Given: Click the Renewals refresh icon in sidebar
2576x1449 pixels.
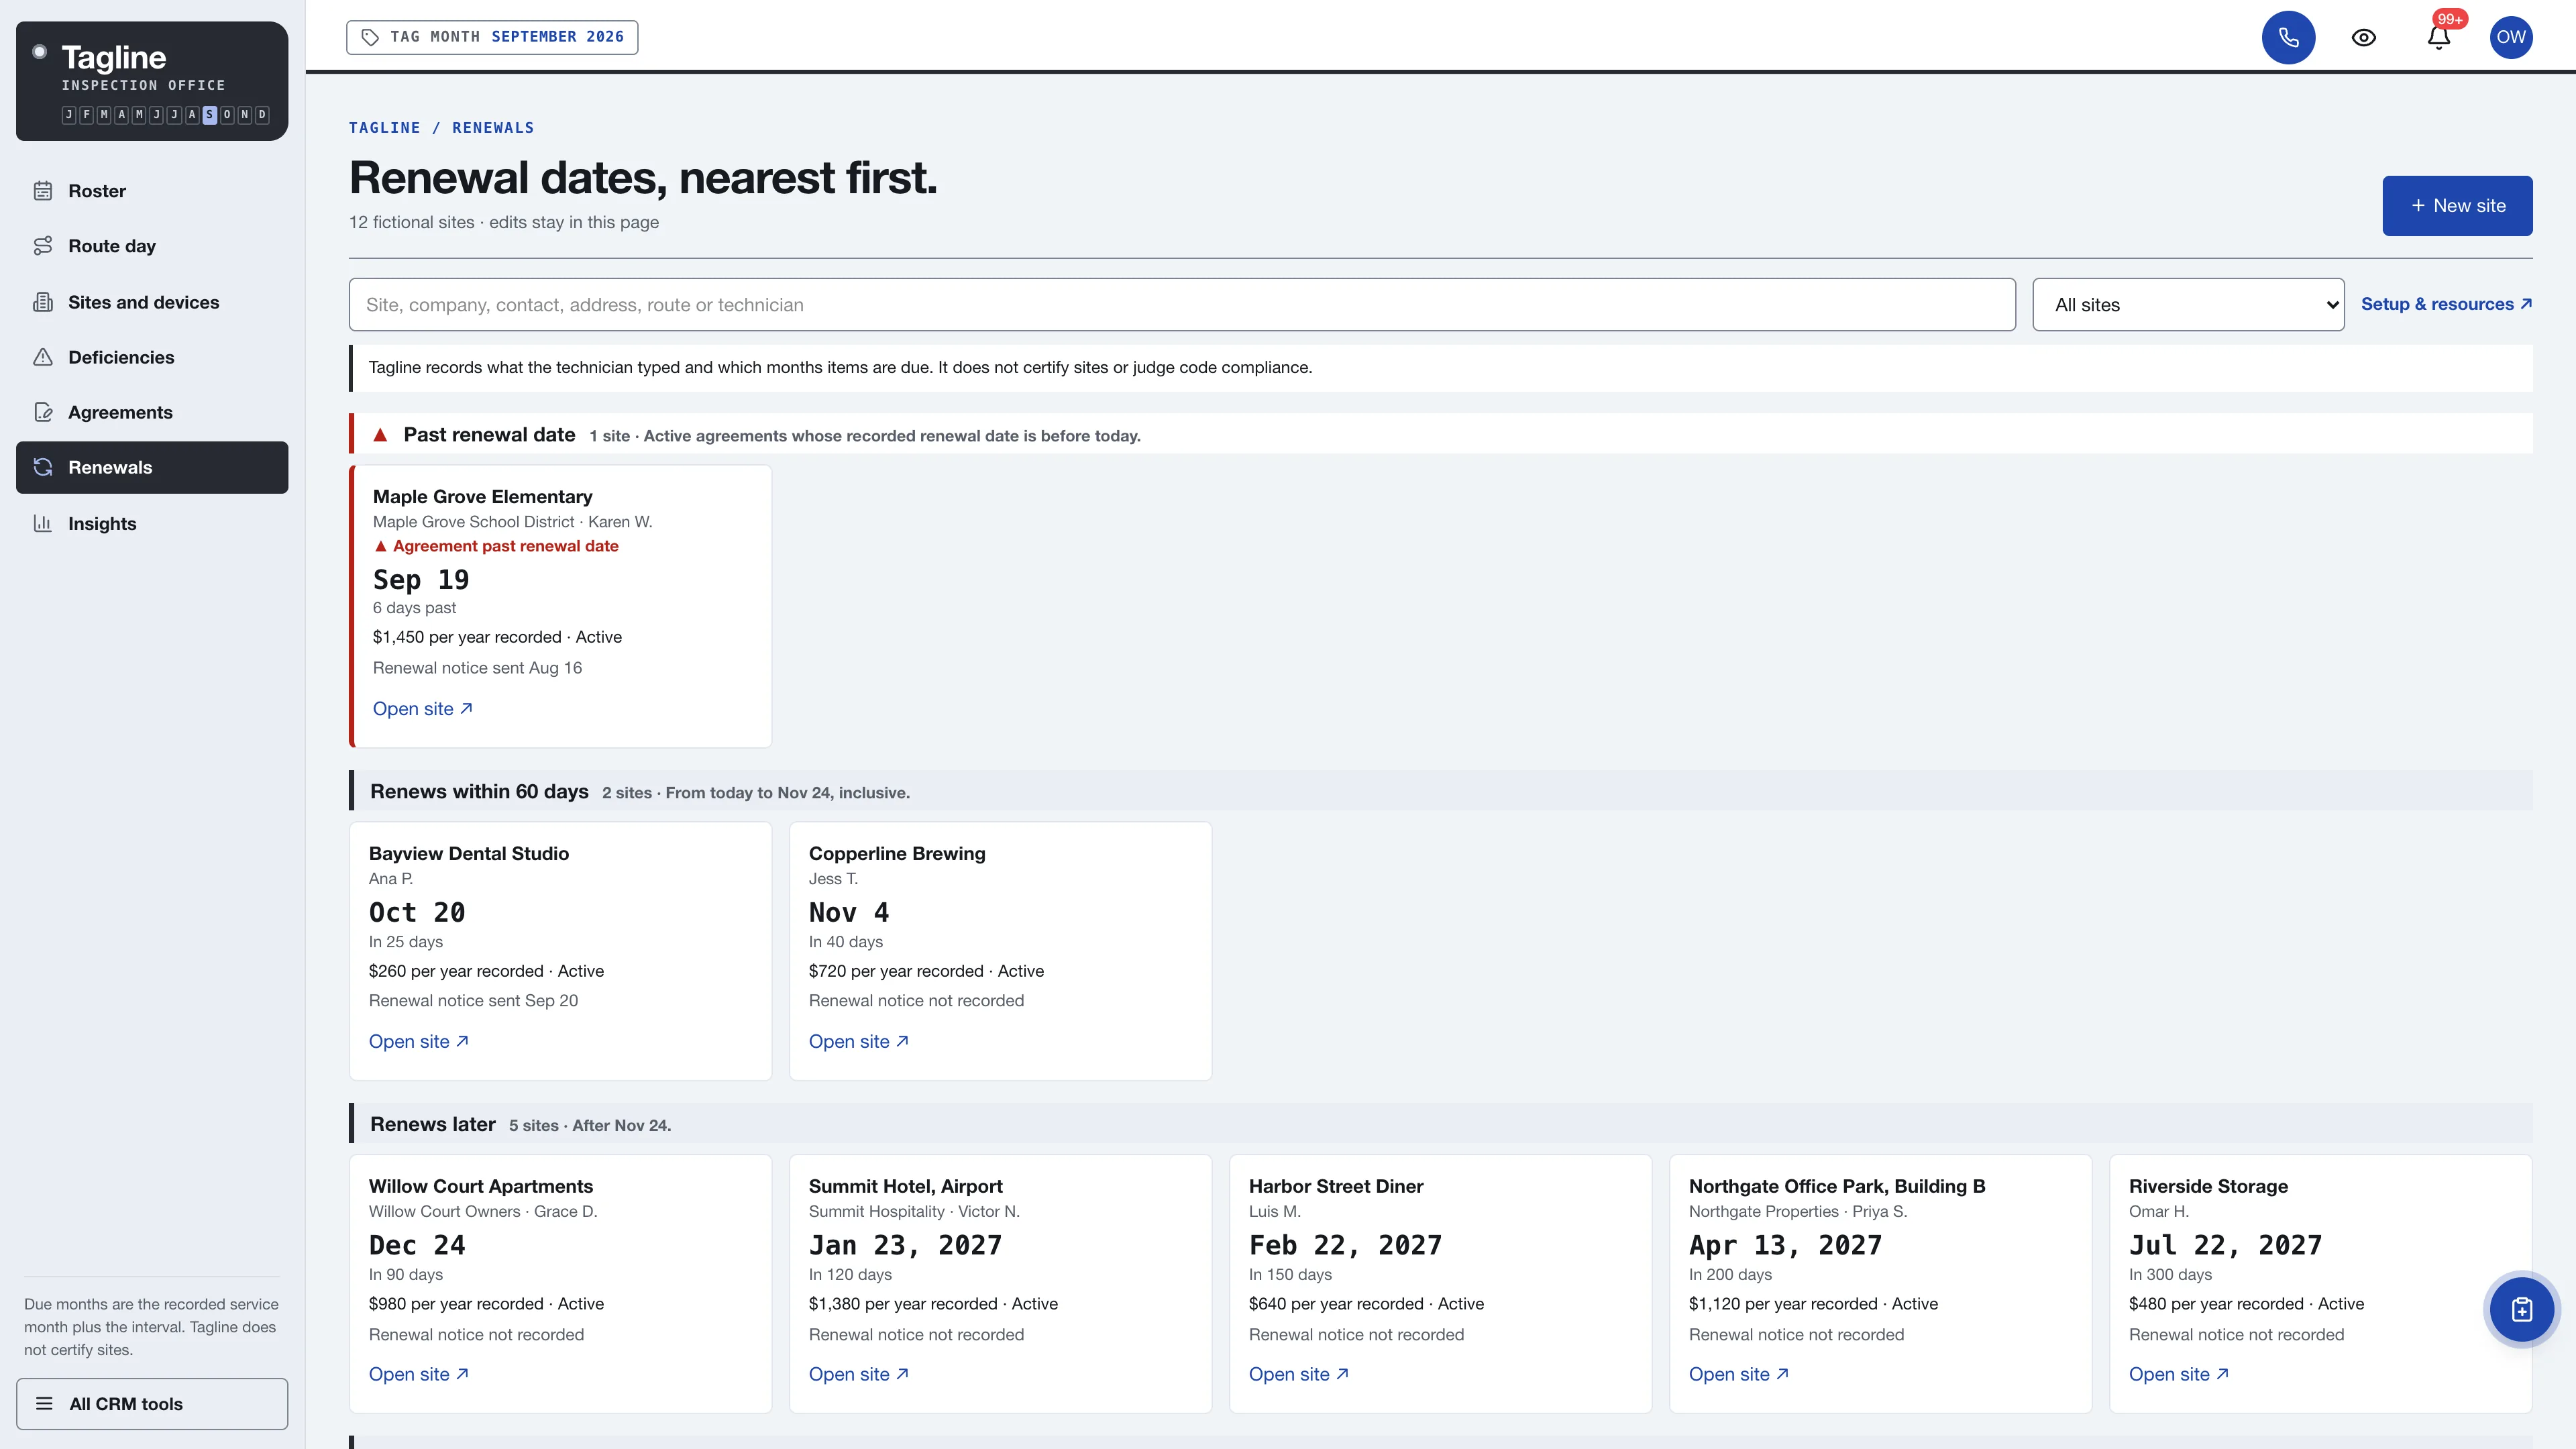Looking at the screenshot, I should click(43, 467).
